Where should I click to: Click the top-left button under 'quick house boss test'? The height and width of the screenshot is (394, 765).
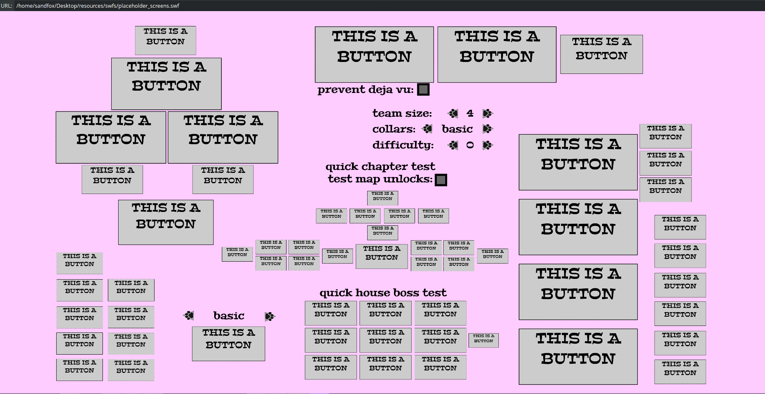point(330,313)
